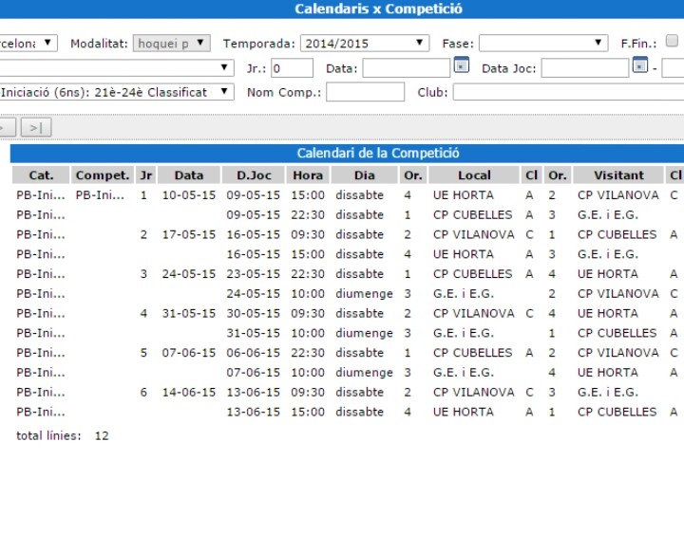Open the calendar picker beside the Data field
This screenshot has width=684, height=534.
(x=462, y=66)
